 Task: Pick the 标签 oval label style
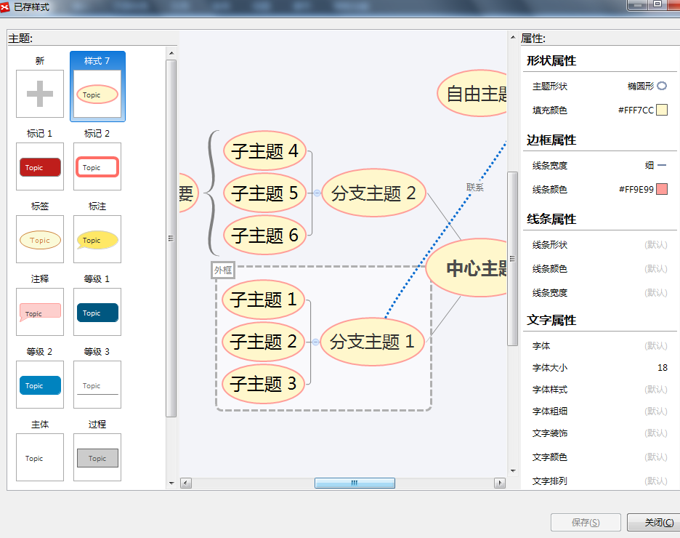click(40, 239)
